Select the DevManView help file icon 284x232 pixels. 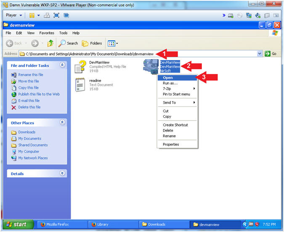80,66
